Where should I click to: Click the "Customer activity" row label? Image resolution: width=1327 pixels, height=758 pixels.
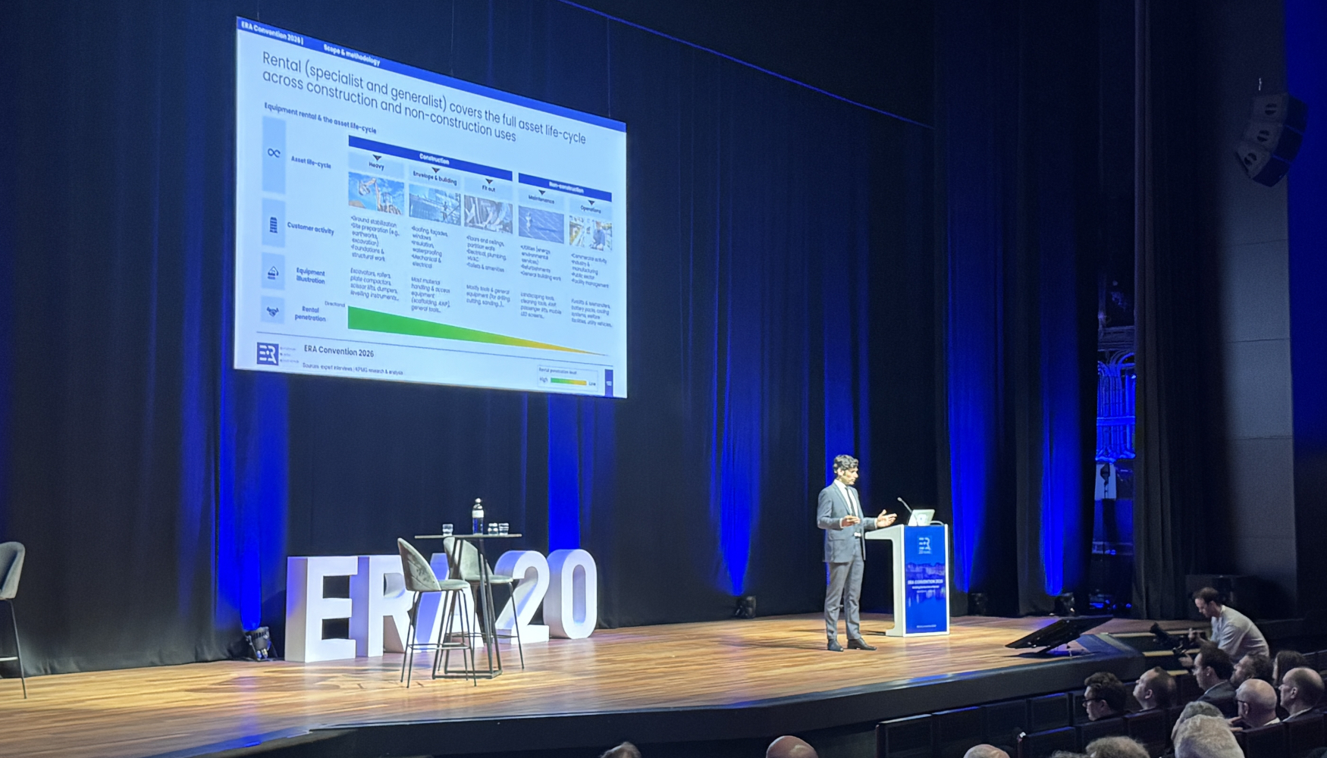pyautogui.click(x=310, y=227)
